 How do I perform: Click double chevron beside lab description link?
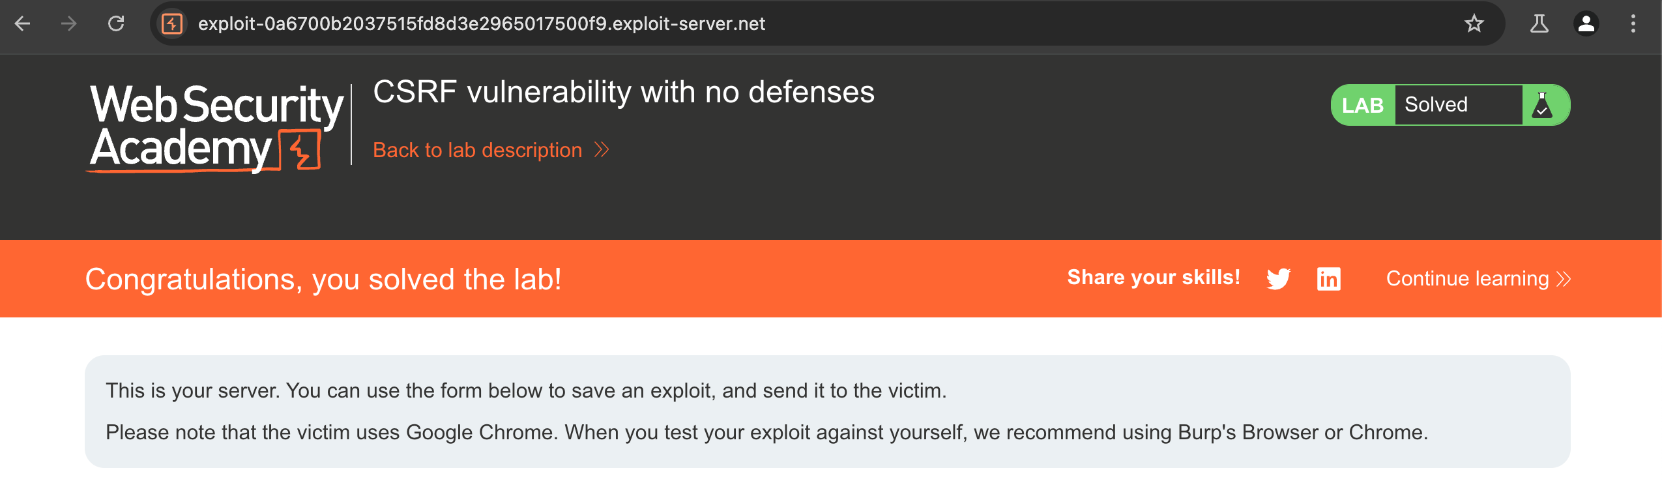[602, 151]
